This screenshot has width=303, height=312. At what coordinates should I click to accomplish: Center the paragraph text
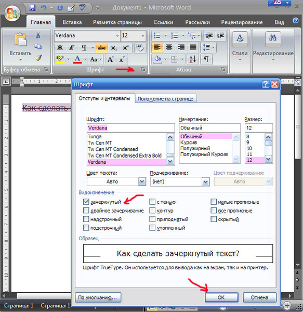[x=169, y=47]
